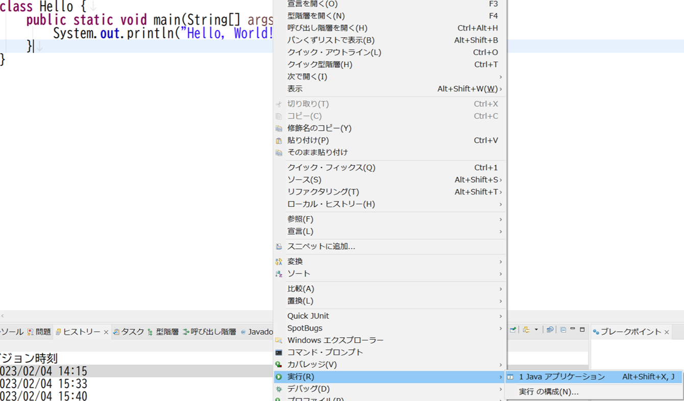
Task: Open the dropdown arrow next to compare mode
Action: click(x=536, y=329)
